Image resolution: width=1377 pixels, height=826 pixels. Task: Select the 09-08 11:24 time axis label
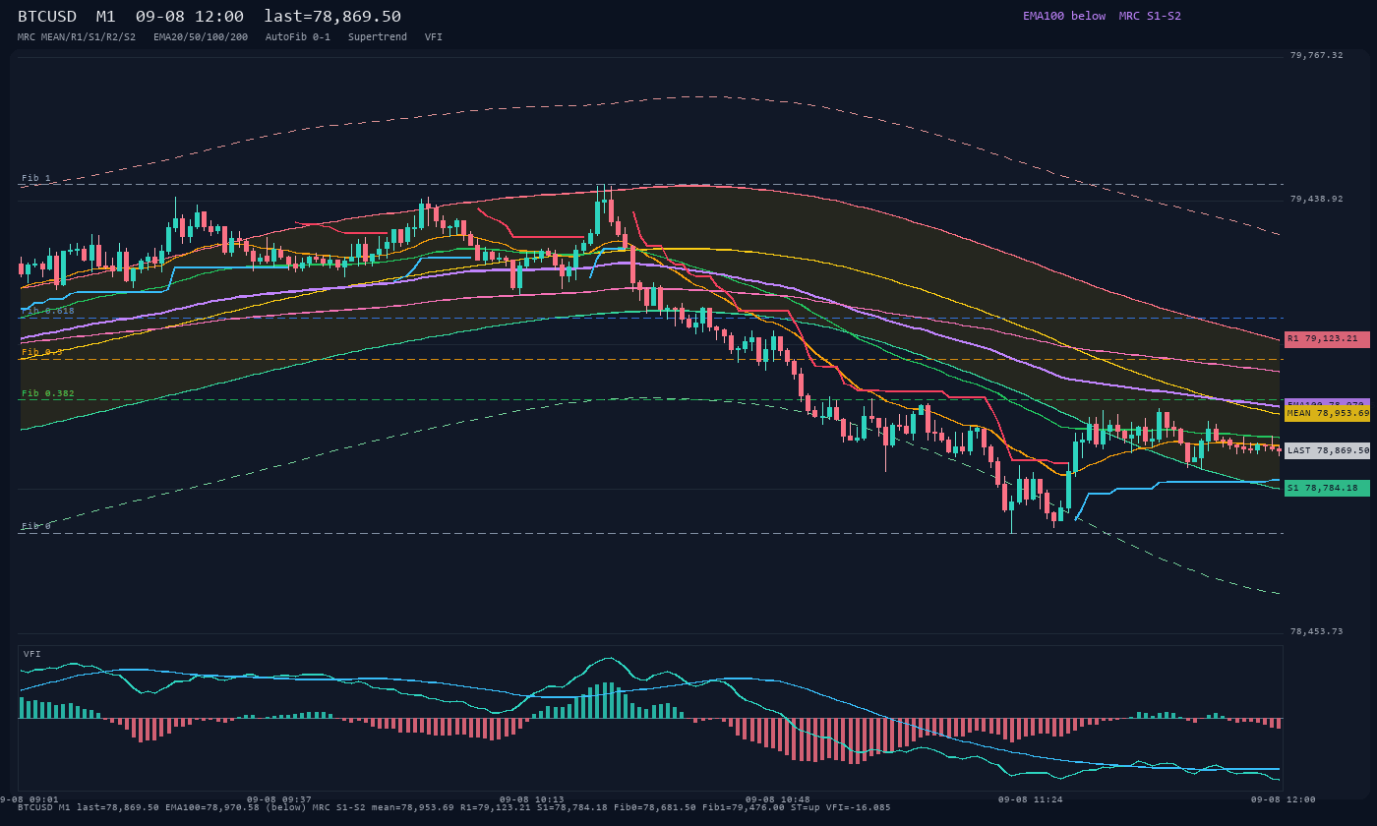coord(1031,799)
